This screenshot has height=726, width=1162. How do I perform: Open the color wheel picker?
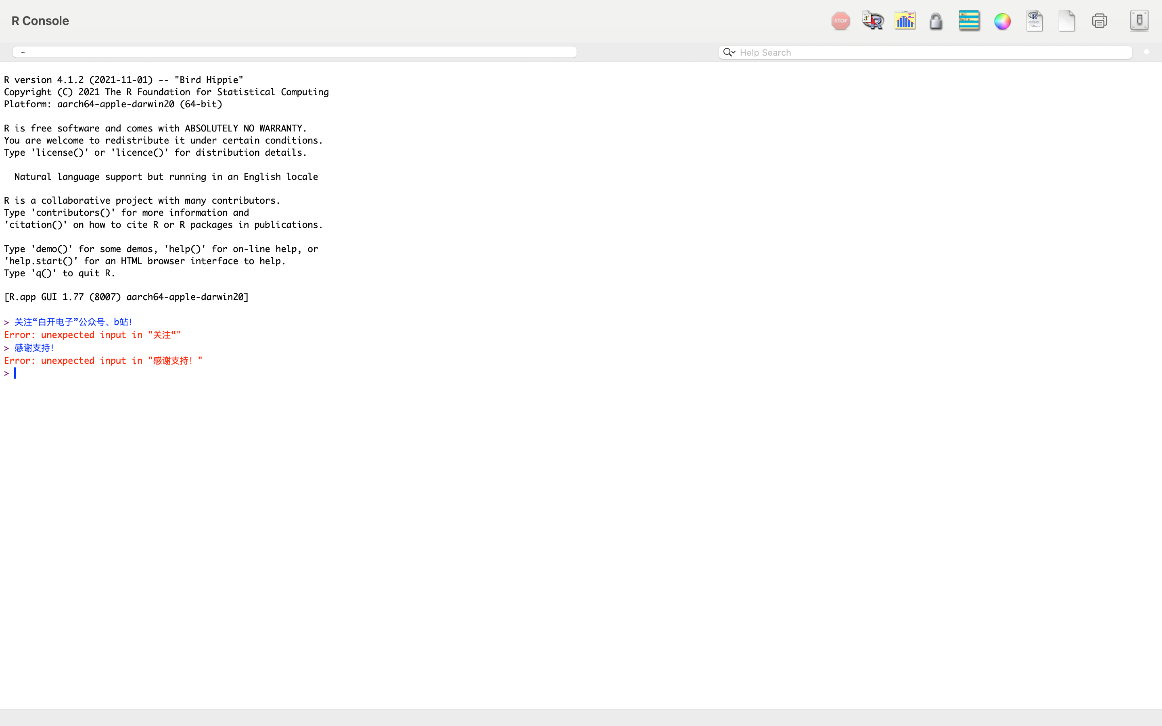(x=1002, y=22)
